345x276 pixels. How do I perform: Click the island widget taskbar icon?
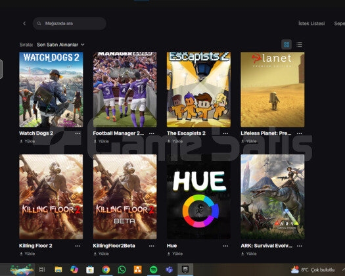tap(22, 269)
